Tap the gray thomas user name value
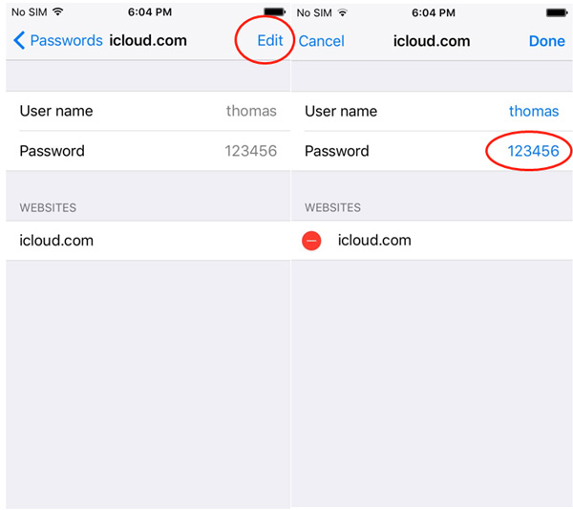 [x=251, y=111]
